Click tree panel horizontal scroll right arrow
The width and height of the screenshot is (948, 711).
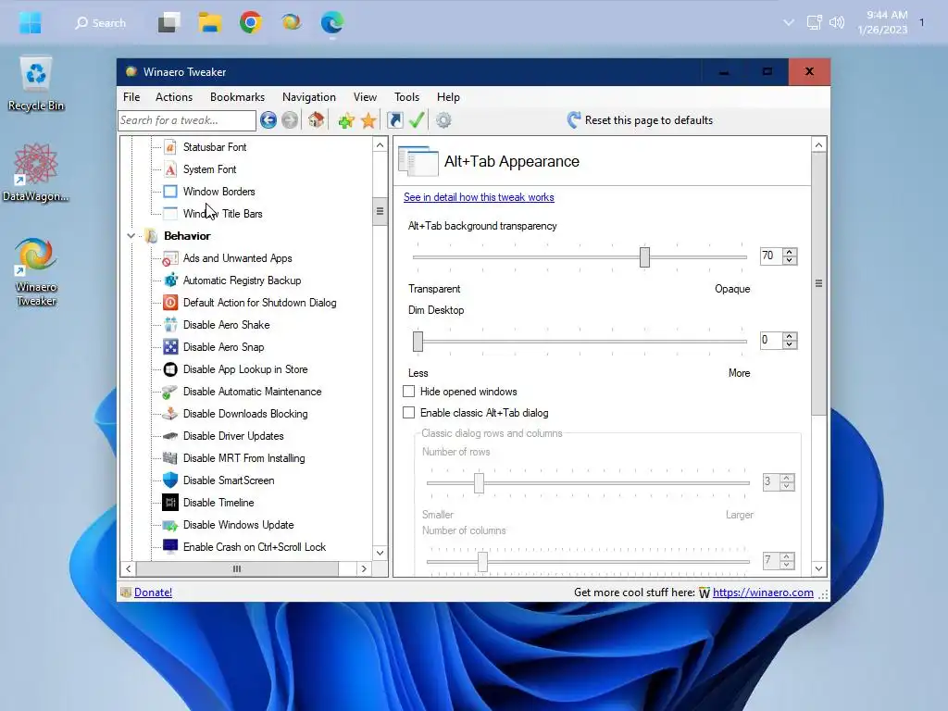coord(364,569)
